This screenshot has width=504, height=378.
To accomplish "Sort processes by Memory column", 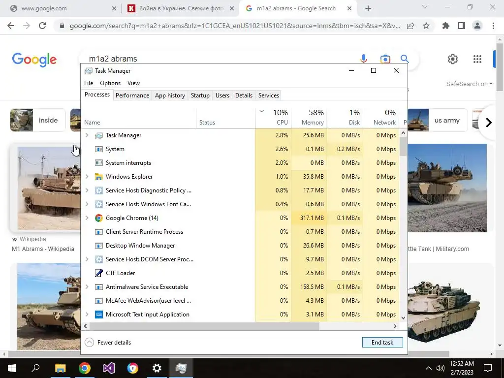I will (309, 118).
